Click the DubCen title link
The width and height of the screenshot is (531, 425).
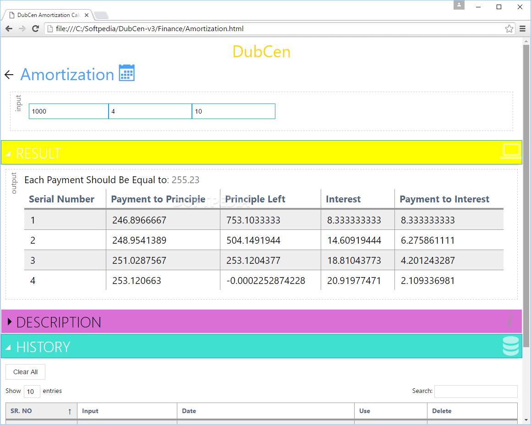262,52
